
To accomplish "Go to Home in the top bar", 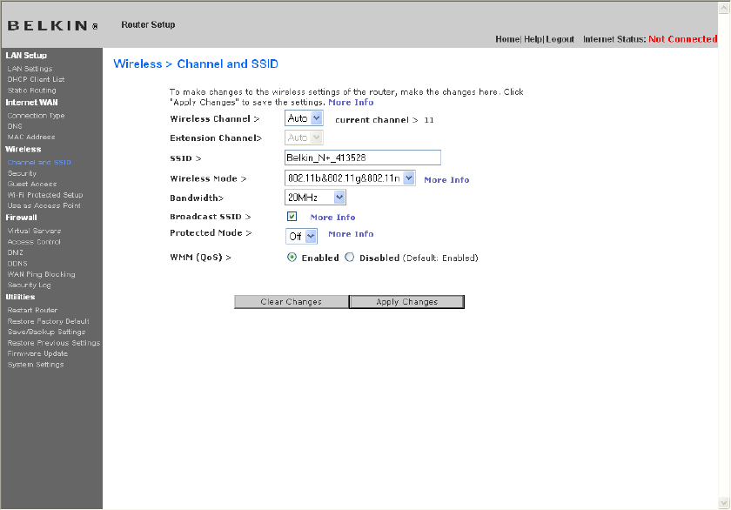I will tap(507, 39).
